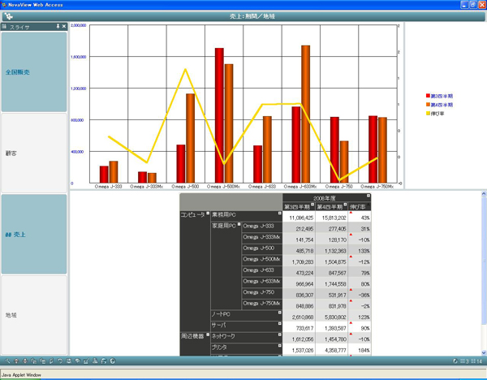
Task: Click the Omega J-500Mx row header
Action: click(262, 260)
